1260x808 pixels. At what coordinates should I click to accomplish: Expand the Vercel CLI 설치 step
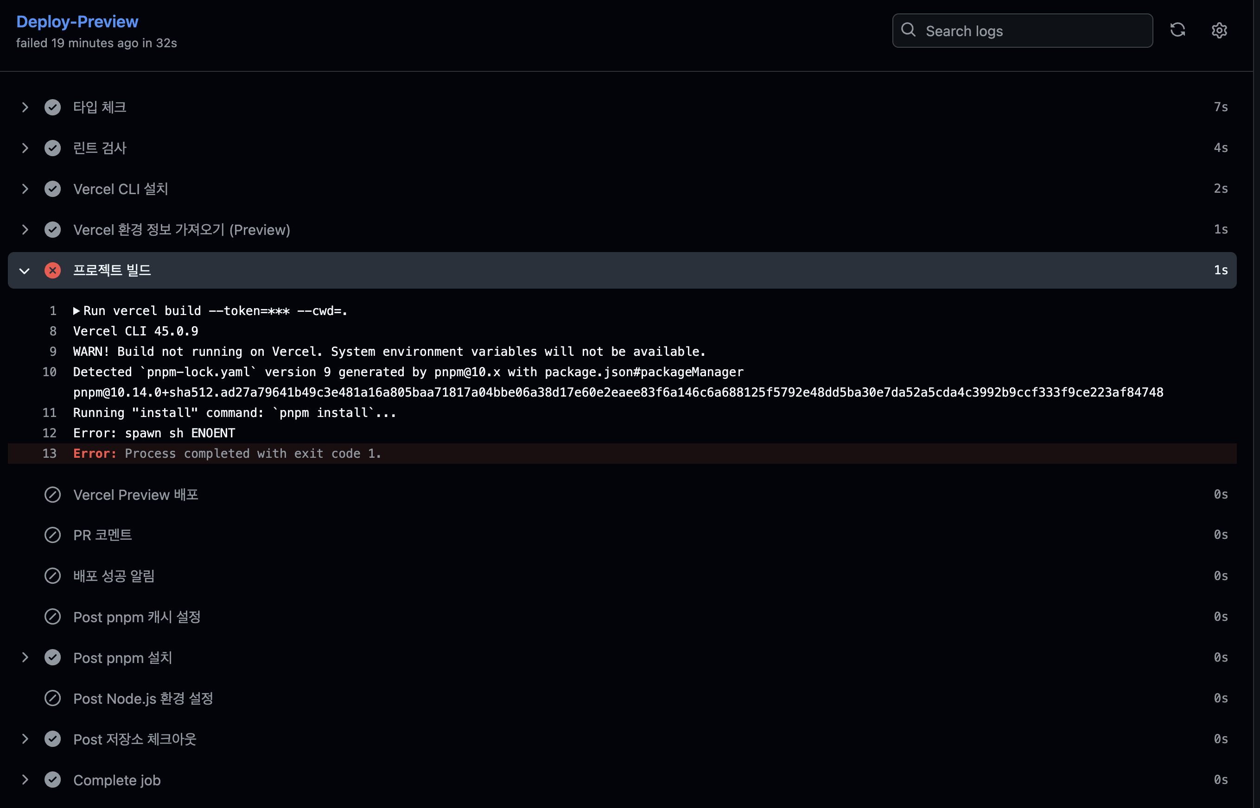click(x=25, y=189)
